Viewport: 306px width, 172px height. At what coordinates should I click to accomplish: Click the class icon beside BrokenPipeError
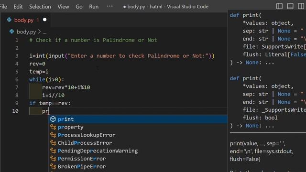pyautogui.click(x=53, y=166)
